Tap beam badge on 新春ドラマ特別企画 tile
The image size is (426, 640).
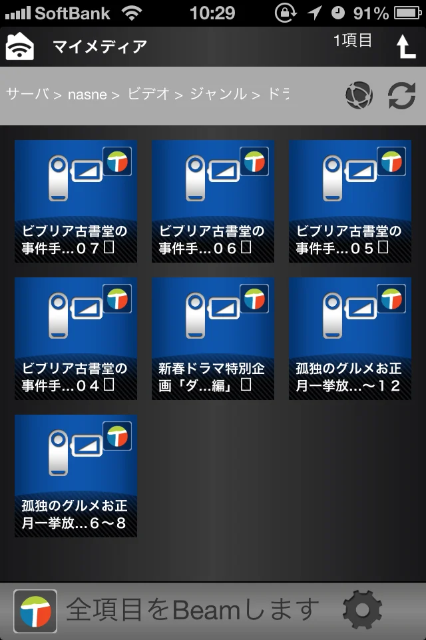pyautogui.click(x=254, y=299)
